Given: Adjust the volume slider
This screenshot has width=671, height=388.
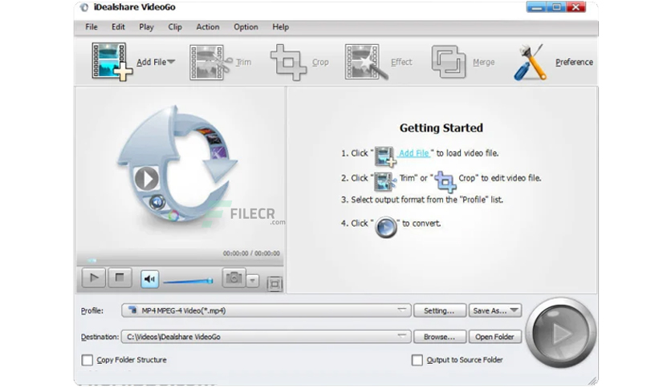Looking at the screenshot, I should click(x=189, y=281).
